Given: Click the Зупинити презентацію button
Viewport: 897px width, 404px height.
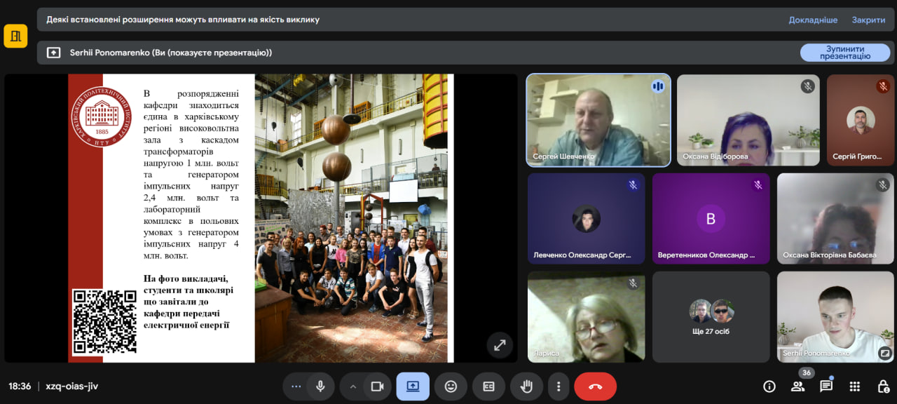Looking at the screenshot, I should (845, 53).
